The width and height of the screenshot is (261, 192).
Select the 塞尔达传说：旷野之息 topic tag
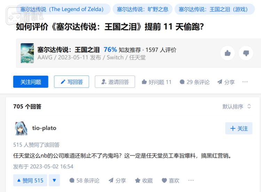(x=142, y=9)
